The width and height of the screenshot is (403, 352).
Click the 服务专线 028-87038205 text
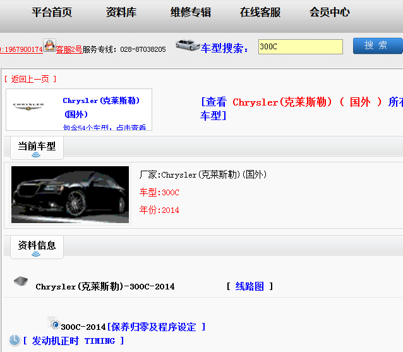pos(124,49)
